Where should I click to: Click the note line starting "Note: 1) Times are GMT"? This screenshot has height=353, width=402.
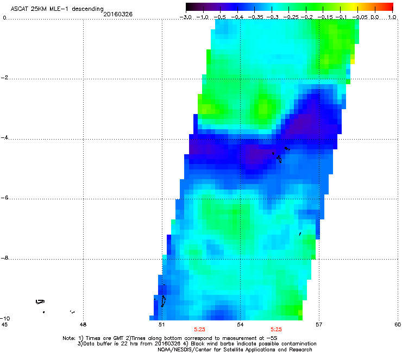[x=170, y=338]
